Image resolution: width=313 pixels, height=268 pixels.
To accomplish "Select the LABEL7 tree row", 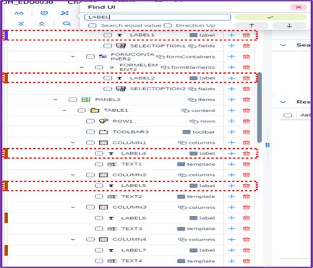I will coord(130,250).
